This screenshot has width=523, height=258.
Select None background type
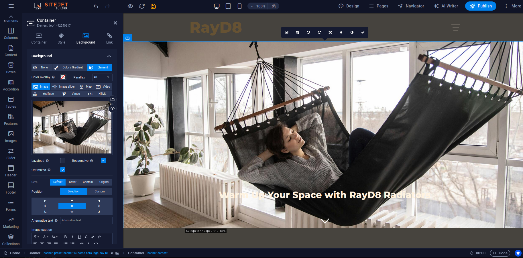[x=42, y=68]
